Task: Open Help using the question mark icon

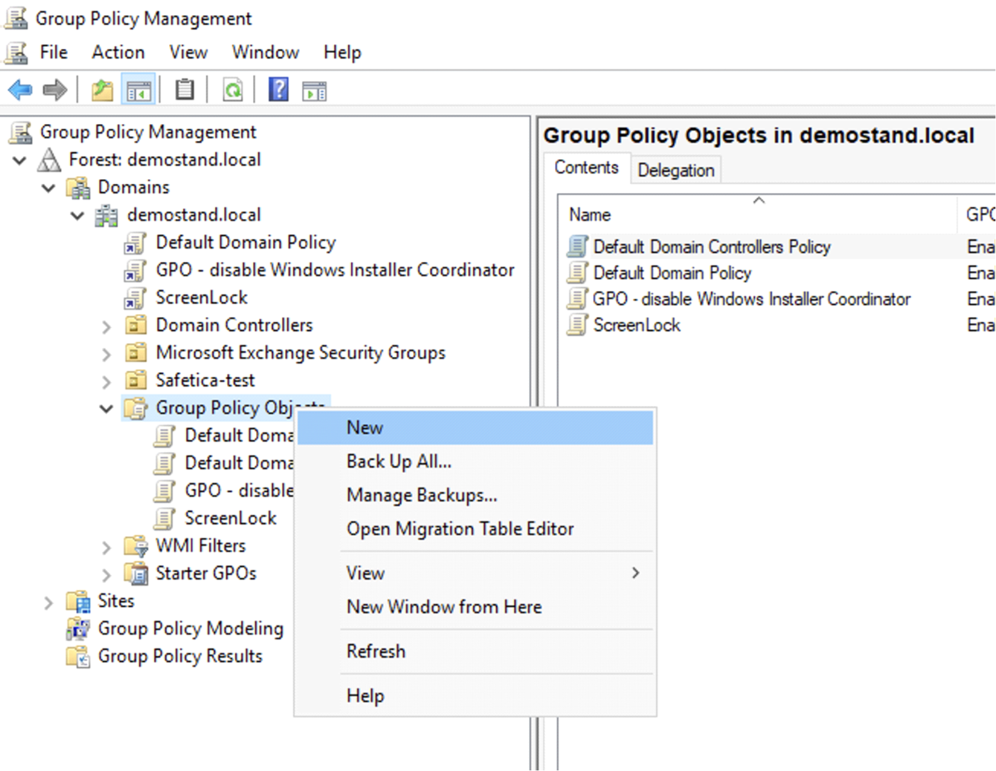Action: [278, 90]
